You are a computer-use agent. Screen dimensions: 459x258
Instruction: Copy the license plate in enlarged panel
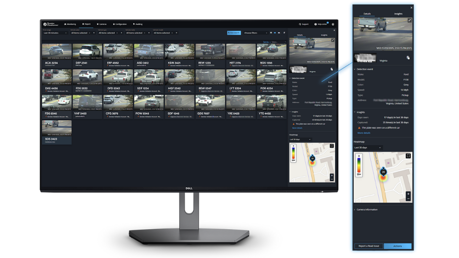(x=408, y=57)
